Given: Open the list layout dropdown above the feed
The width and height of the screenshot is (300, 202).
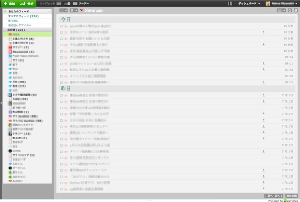Looking at the screenshot, I should click(x=281, y=10).
